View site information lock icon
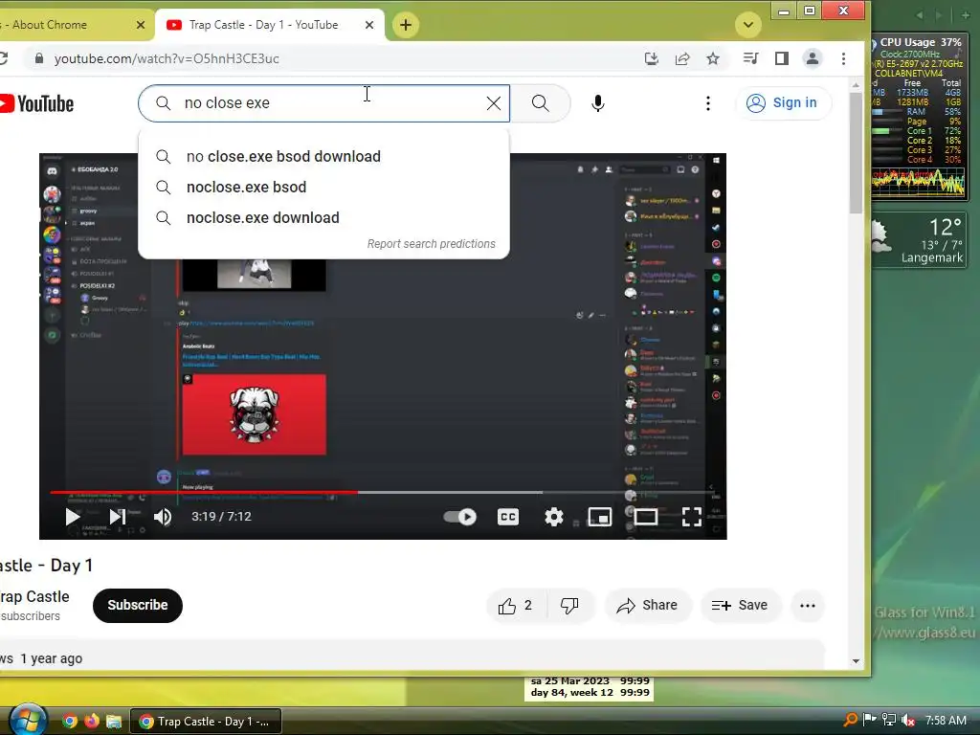The image size is (980, 735). (x=38, y=58)
